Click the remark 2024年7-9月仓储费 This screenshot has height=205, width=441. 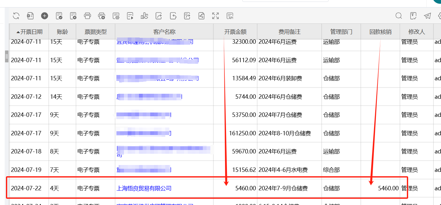[283, 188]
